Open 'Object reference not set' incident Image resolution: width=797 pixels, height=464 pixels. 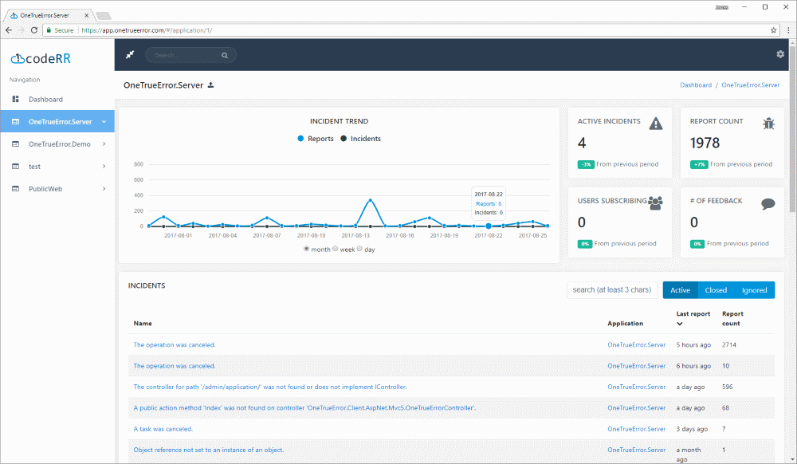point(208,450)
